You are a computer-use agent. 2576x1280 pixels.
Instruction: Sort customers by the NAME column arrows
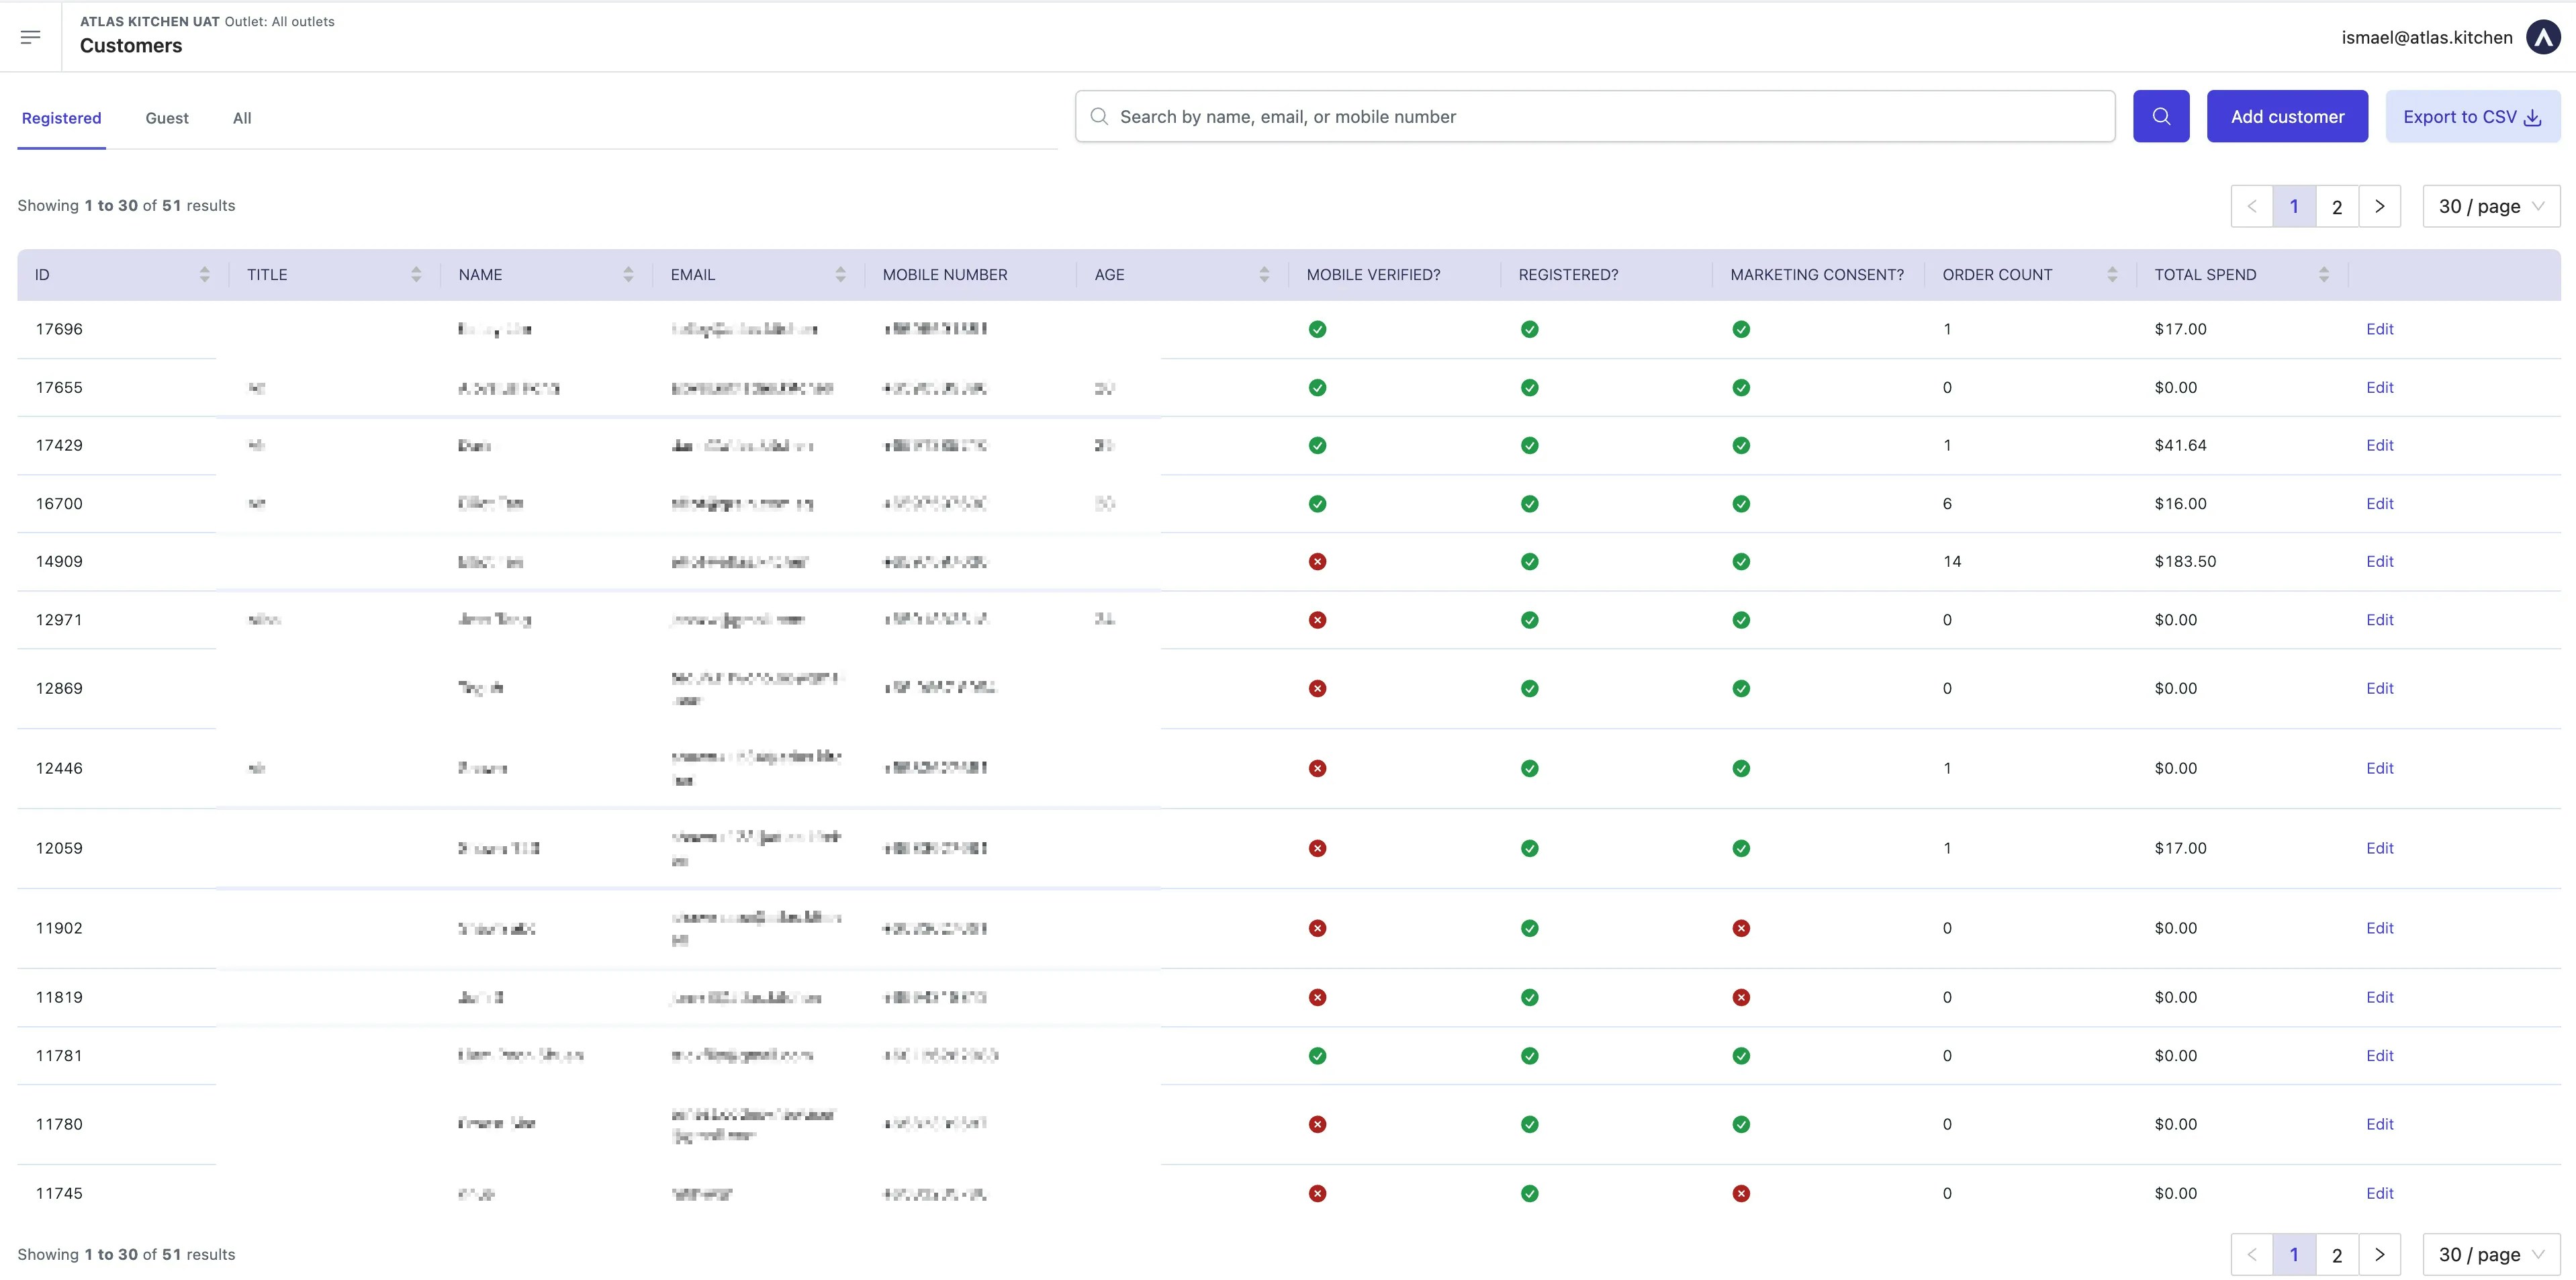[629, 274]
